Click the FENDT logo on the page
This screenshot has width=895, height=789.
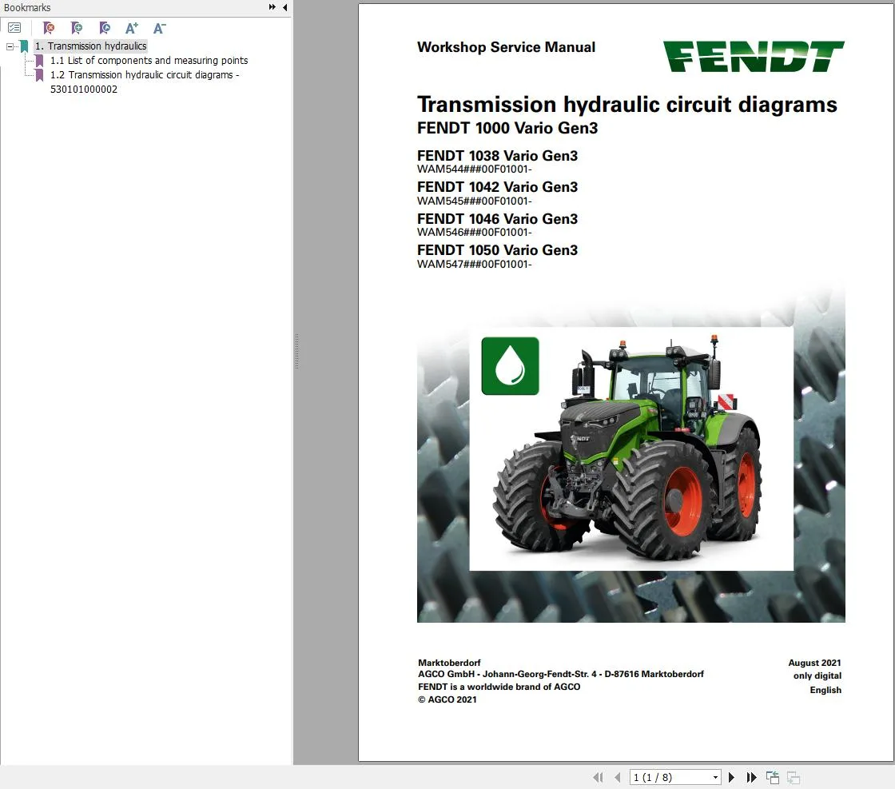(754, 56)
